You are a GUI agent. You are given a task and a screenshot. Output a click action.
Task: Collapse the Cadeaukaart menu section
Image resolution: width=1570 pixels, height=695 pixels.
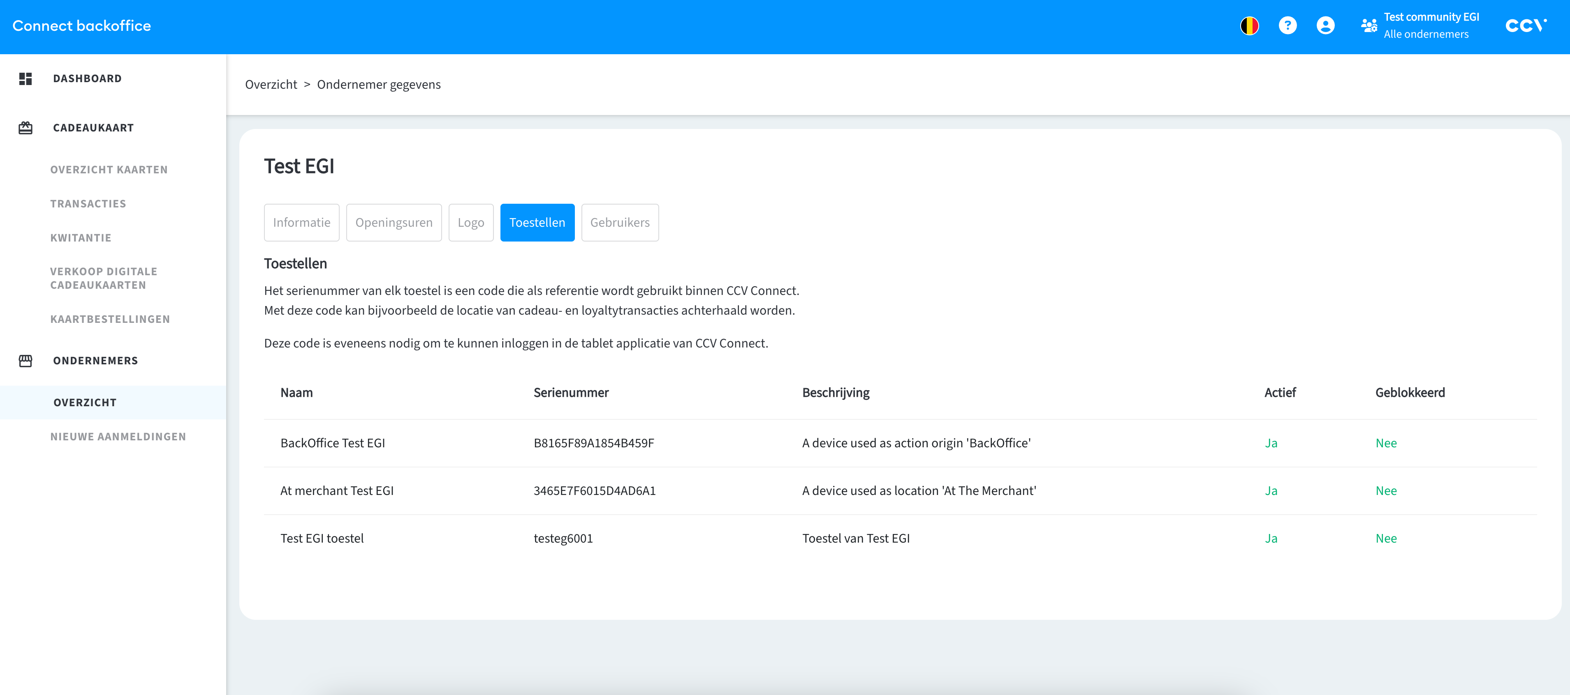93,128
